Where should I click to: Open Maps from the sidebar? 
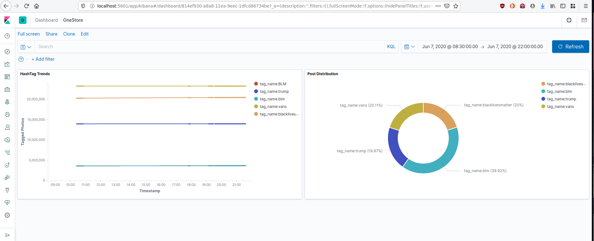(7, 102)
